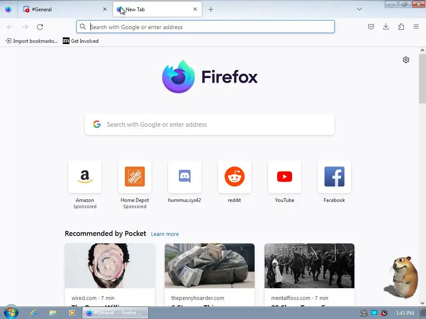The width and height of the screenshot is (426, 319).
Task: Go forward one page
Action: (x=25, y=27)
